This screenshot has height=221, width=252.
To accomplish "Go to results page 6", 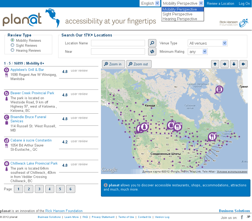I will tap(71, 189).
